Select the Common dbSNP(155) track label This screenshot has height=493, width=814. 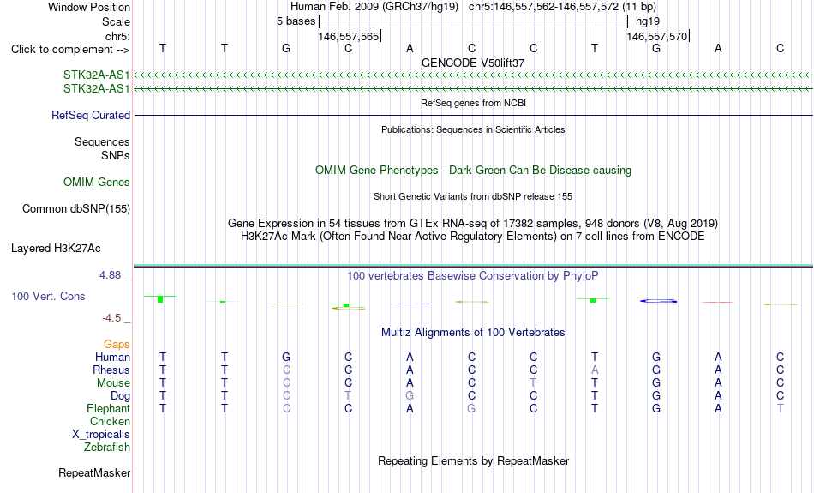coord(76,209)
